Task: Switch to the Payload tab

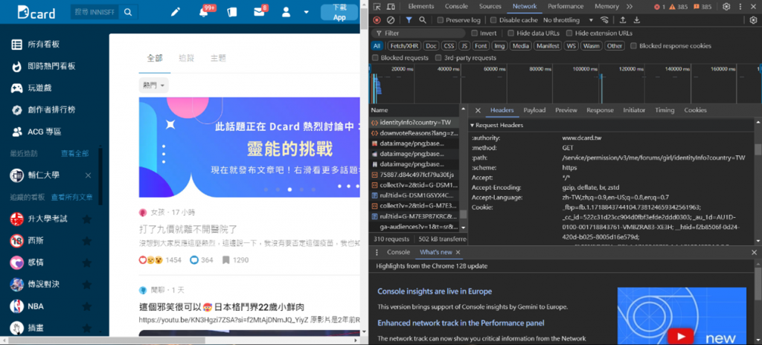Action: click(x=534, y=110)
